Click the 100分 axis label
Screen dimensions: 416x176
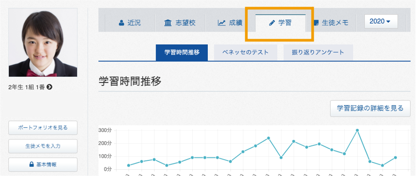click(105, 156)
